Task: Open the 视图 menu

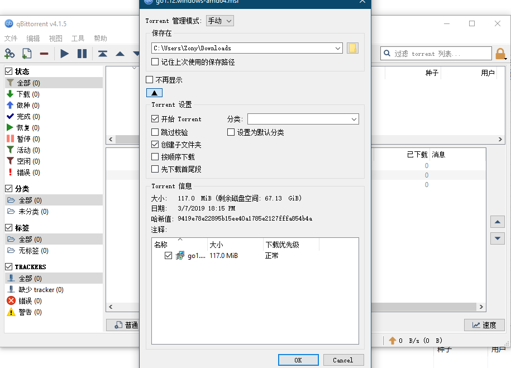Action: [56, 39]
